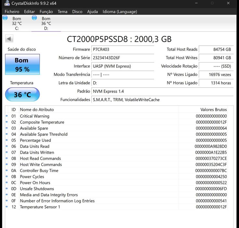The image size is (239, 228).
Task: Open the Ficheiro menu
Action: [x=12, y=12]
